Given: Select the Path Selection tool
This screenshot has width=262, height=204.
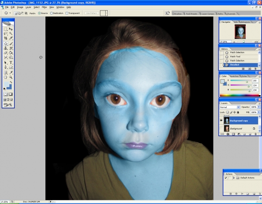Looking at the screenshot, I should coord(6,63).
